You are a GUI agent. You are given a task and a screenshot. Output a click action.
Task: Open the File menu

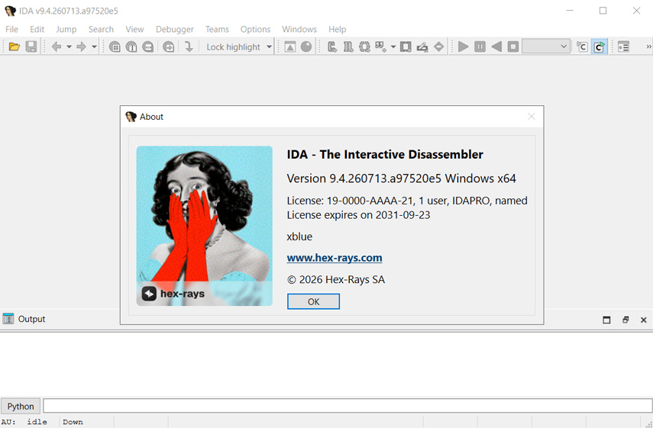click(11, 29)
